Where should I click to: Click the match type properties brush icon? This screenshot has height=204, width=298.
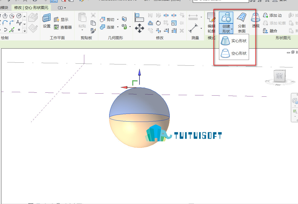pos(93,30)
